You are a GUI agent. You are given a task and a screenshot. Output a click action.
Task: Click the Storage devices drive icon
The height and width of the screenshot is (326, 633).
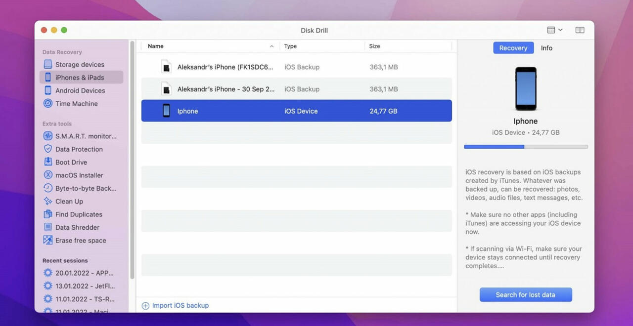47,64
